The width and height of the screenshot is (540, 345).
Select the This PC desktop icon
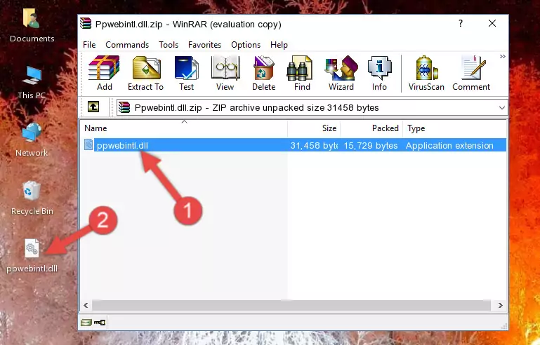pos(32,83)
